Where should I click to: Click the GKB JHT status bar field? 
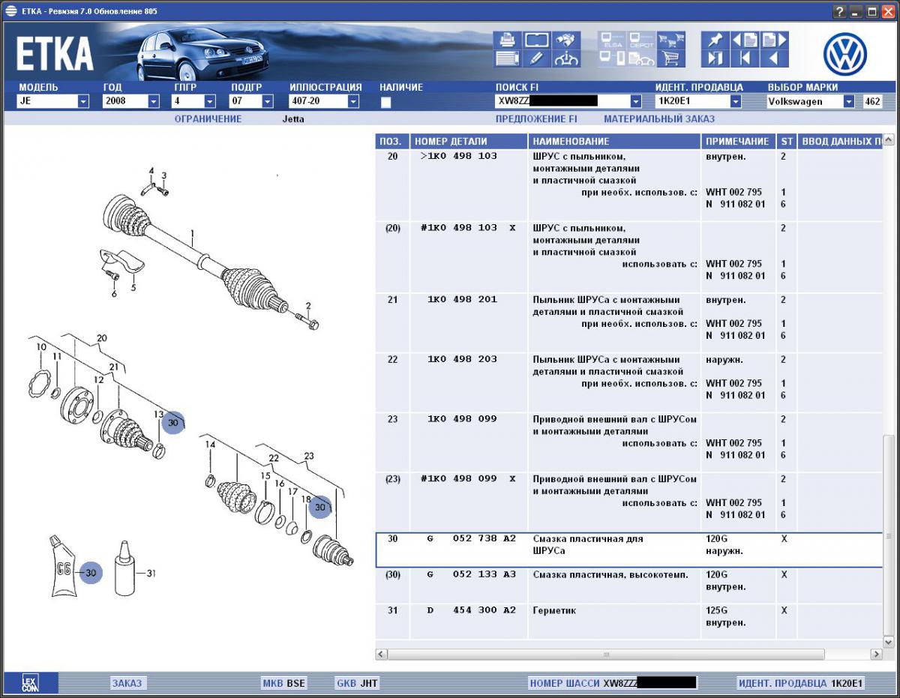357,683
